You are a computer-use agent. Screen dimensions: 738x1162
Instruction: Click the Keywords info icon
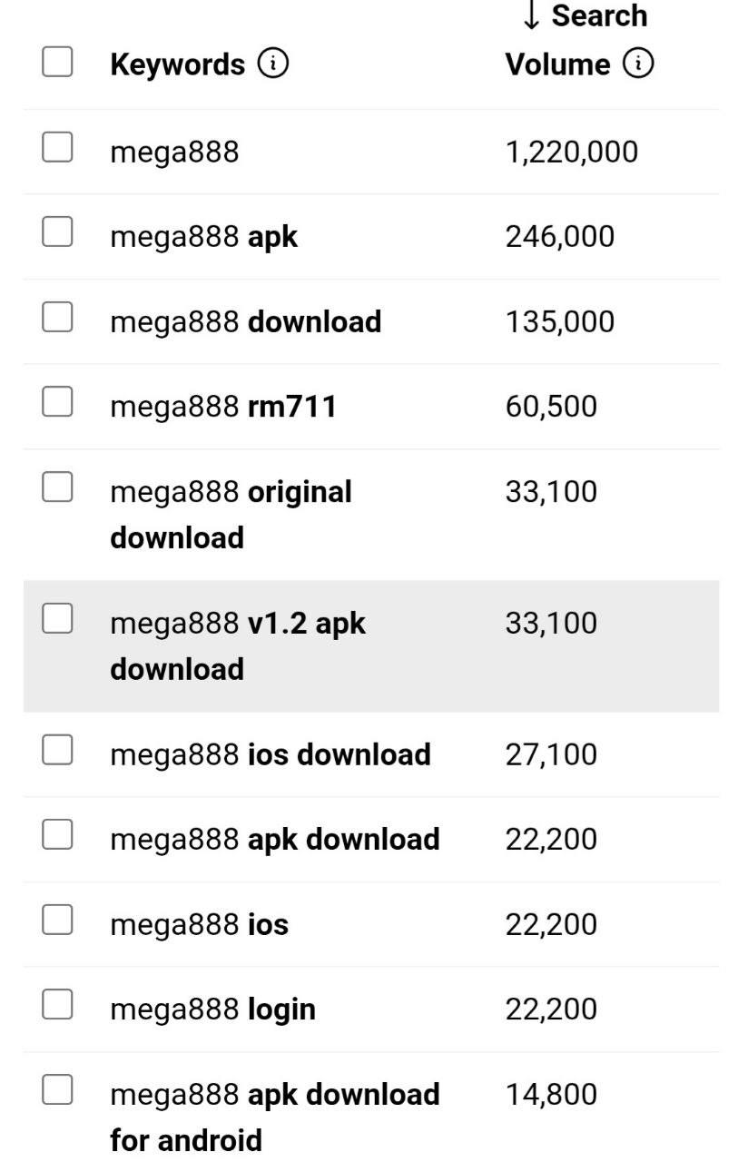coord(273,64)
